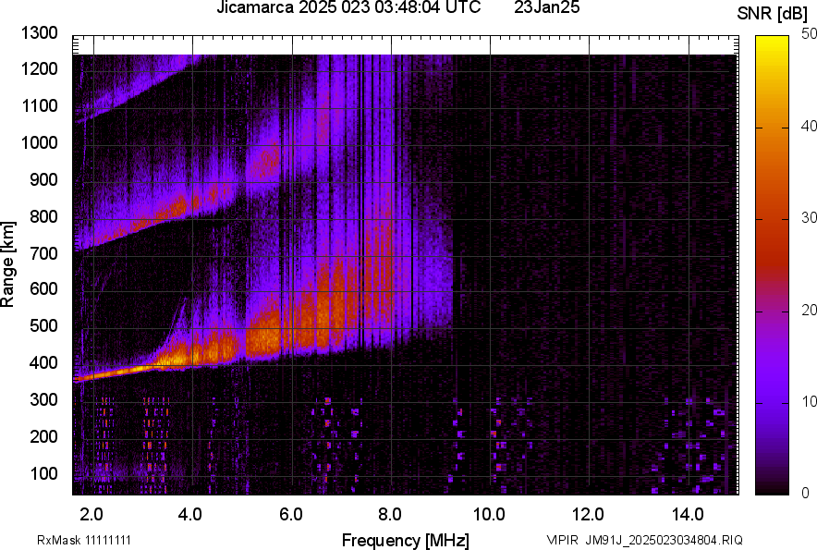Click the frequency axis tick '8.0'
This screenshot has width=817, height=550.
[390, 515]
